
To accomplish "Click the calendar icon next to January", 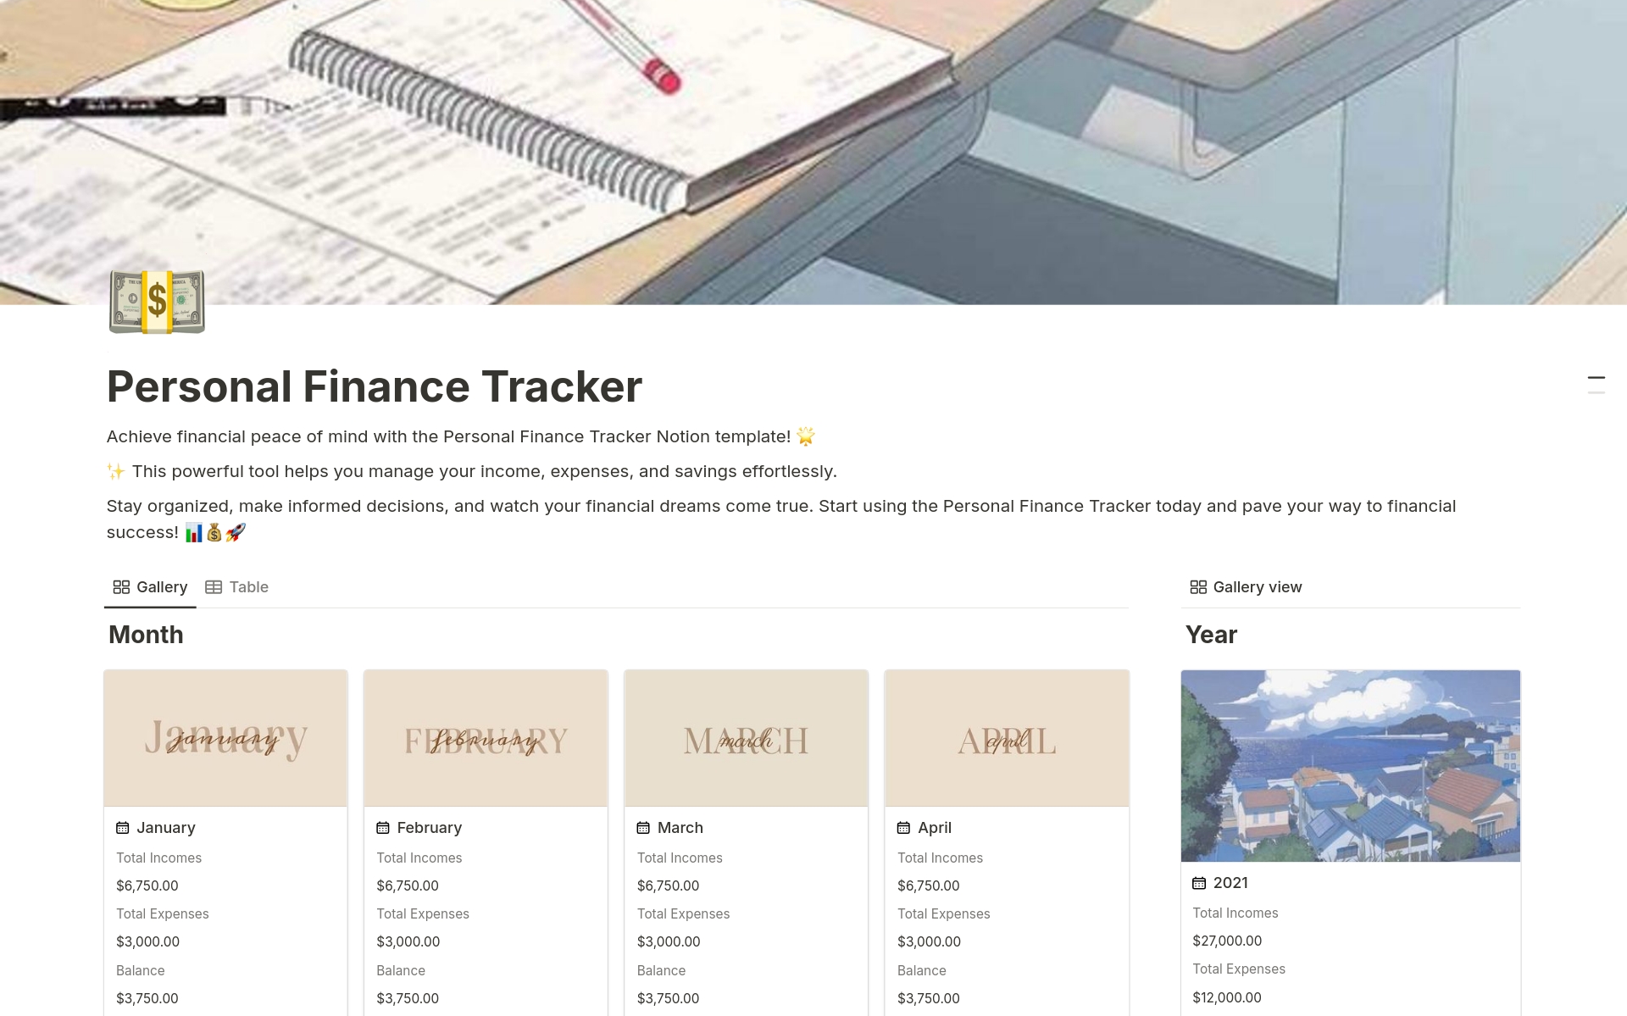I will [x=123, y=828].
